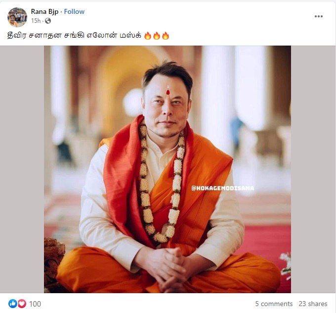Follow the Rana Bjp page

pos(74,11)
